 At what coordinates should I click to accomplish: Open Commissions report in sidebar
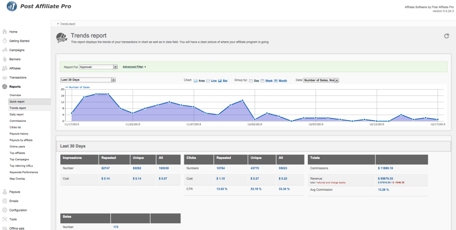click(18, 121)
